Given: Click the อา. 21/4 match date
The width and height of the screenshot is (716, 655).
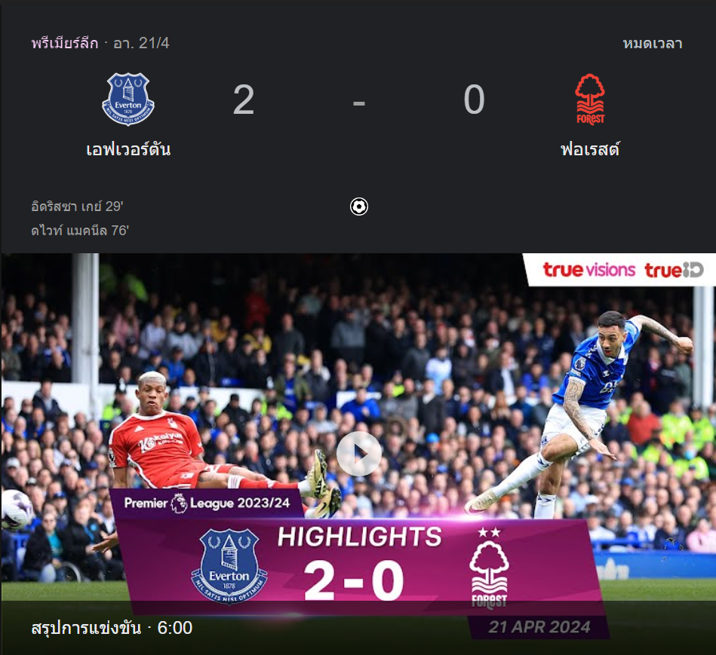Looking at the screenshot, I should tap(141, 43).
